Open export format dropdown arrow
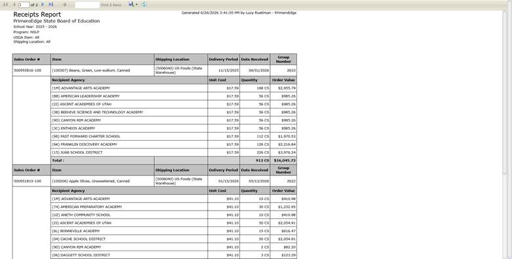The height and width of the screenshot is (259, 512). tap(136, 5)
